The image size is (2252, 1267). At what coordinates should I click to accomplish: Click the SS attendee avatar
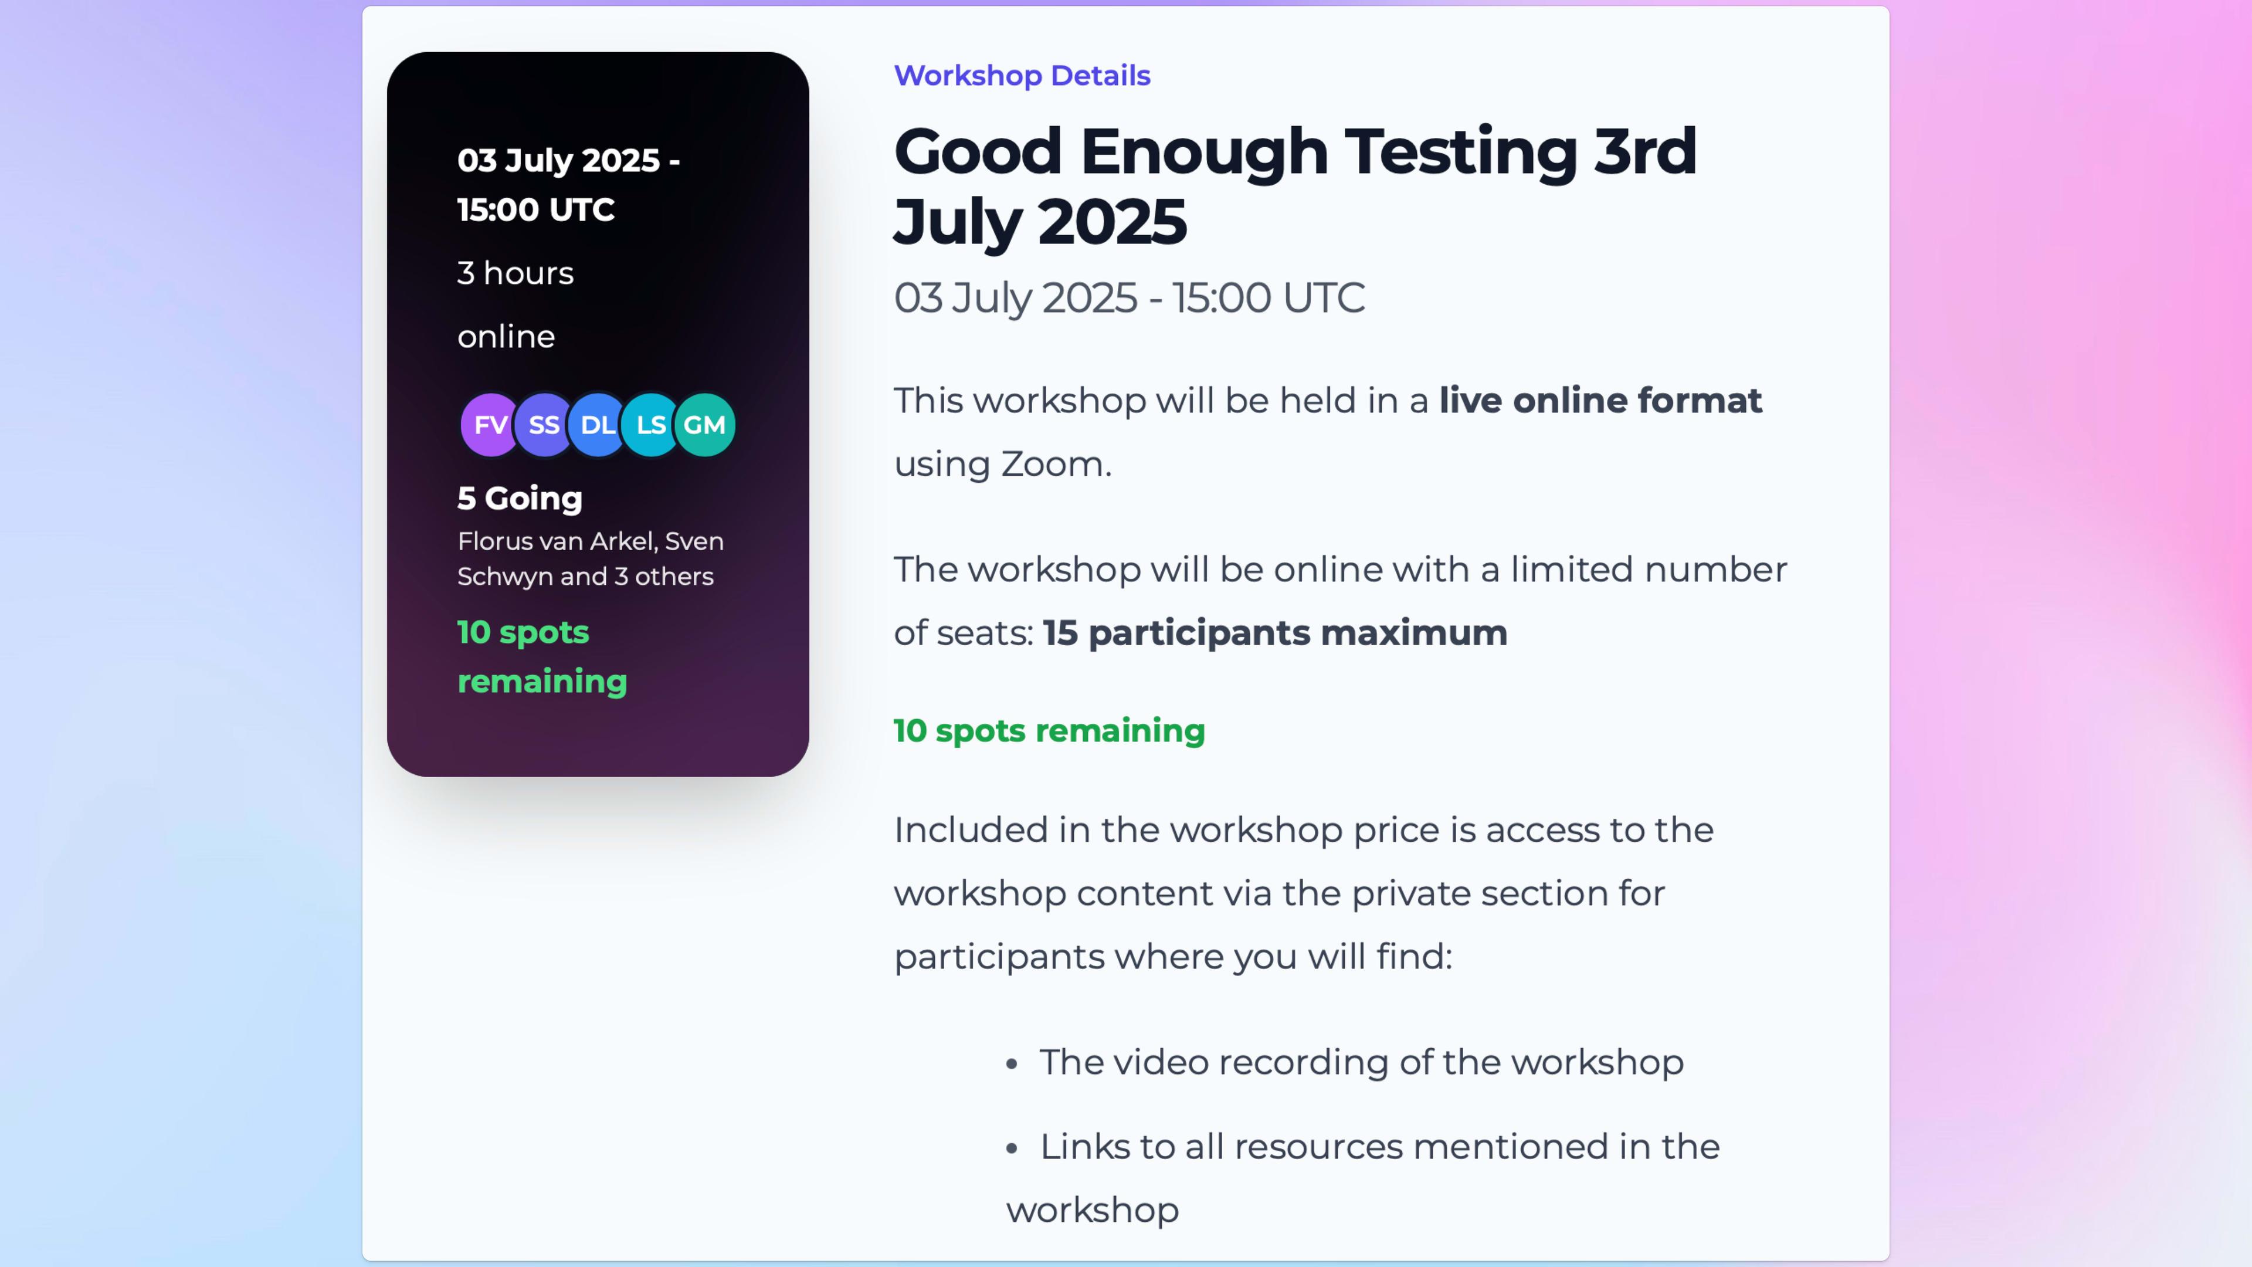pyautogui.click(x=544, y=425)
